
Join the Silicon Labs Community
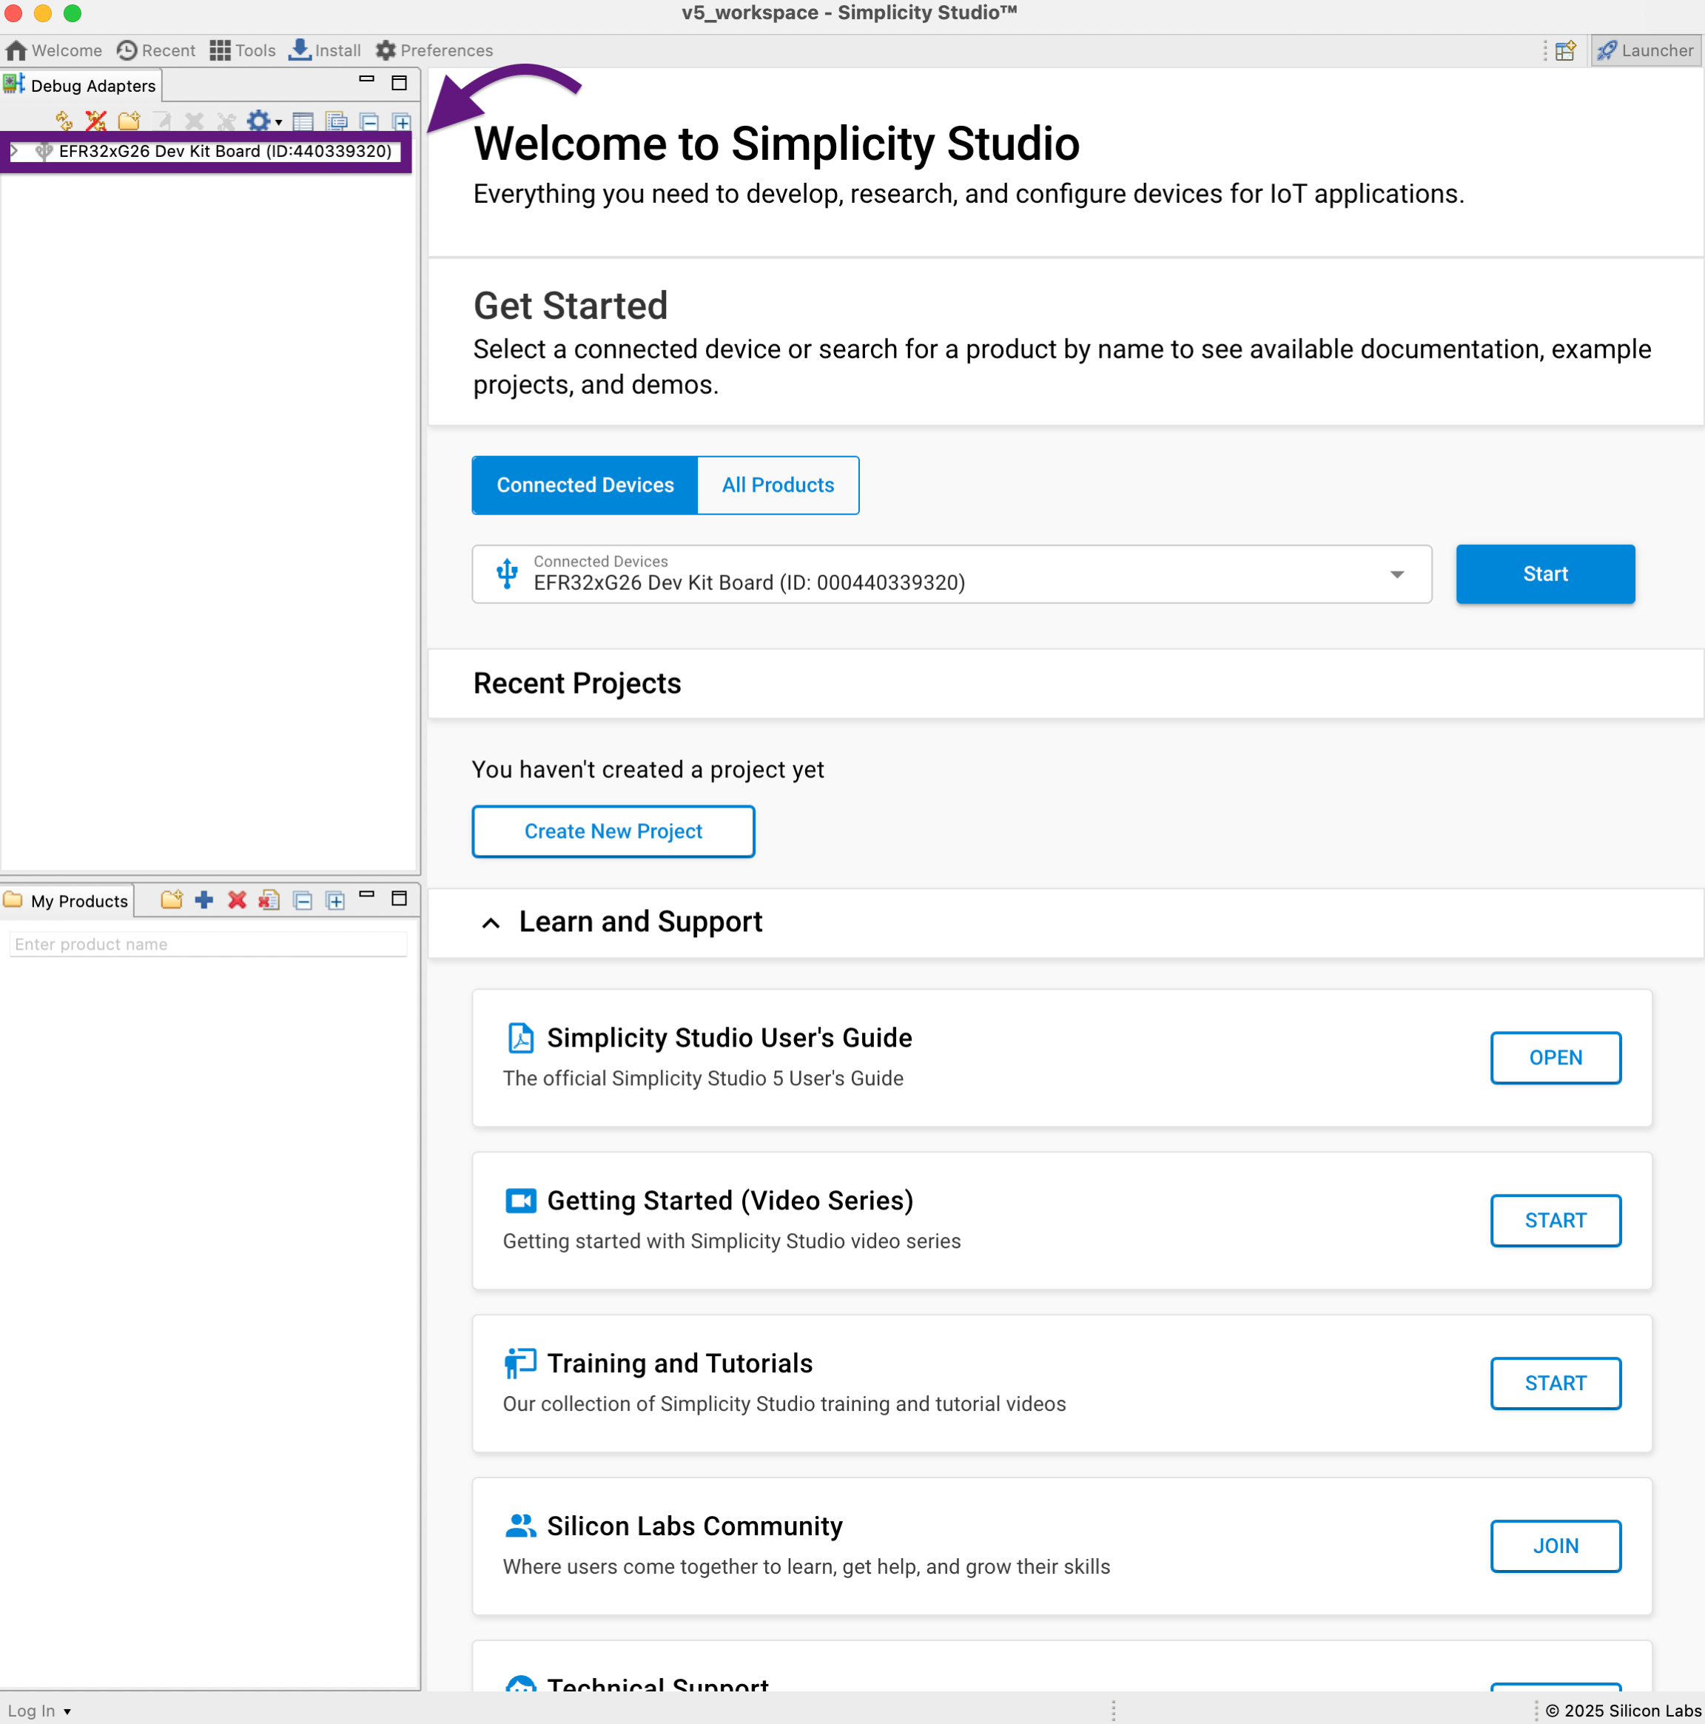(1556, 1546)
